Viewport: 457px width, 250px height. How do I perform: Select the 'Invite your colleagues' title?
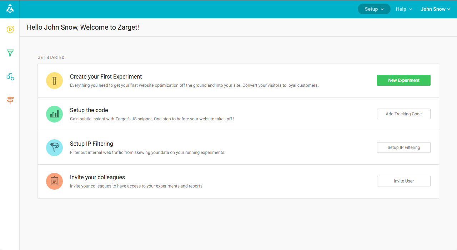97,177
